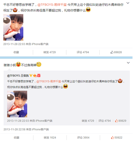Like the first post with 89828 likes
The width and height of the screenshot is (133, 144).
click(x=116, y=52)
